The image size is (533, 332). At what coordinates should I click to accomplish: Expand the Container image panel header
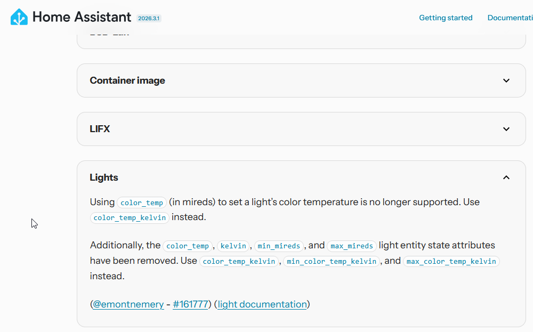[301, 80]
